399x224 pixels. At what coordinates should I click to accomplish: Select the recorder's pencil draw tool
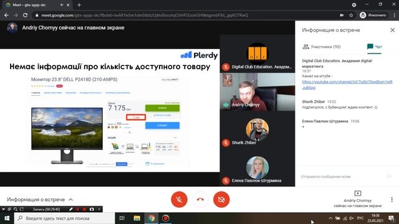(70, 209)
